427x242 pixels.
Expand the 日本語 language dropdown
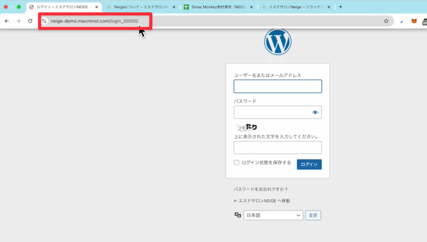pos(273,215)
